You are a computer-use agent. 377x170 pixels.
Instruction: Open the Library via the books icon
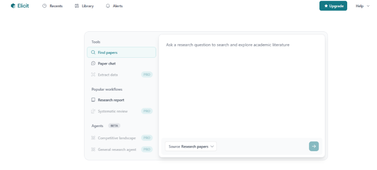pyautogui.click(x=77, y=6)
